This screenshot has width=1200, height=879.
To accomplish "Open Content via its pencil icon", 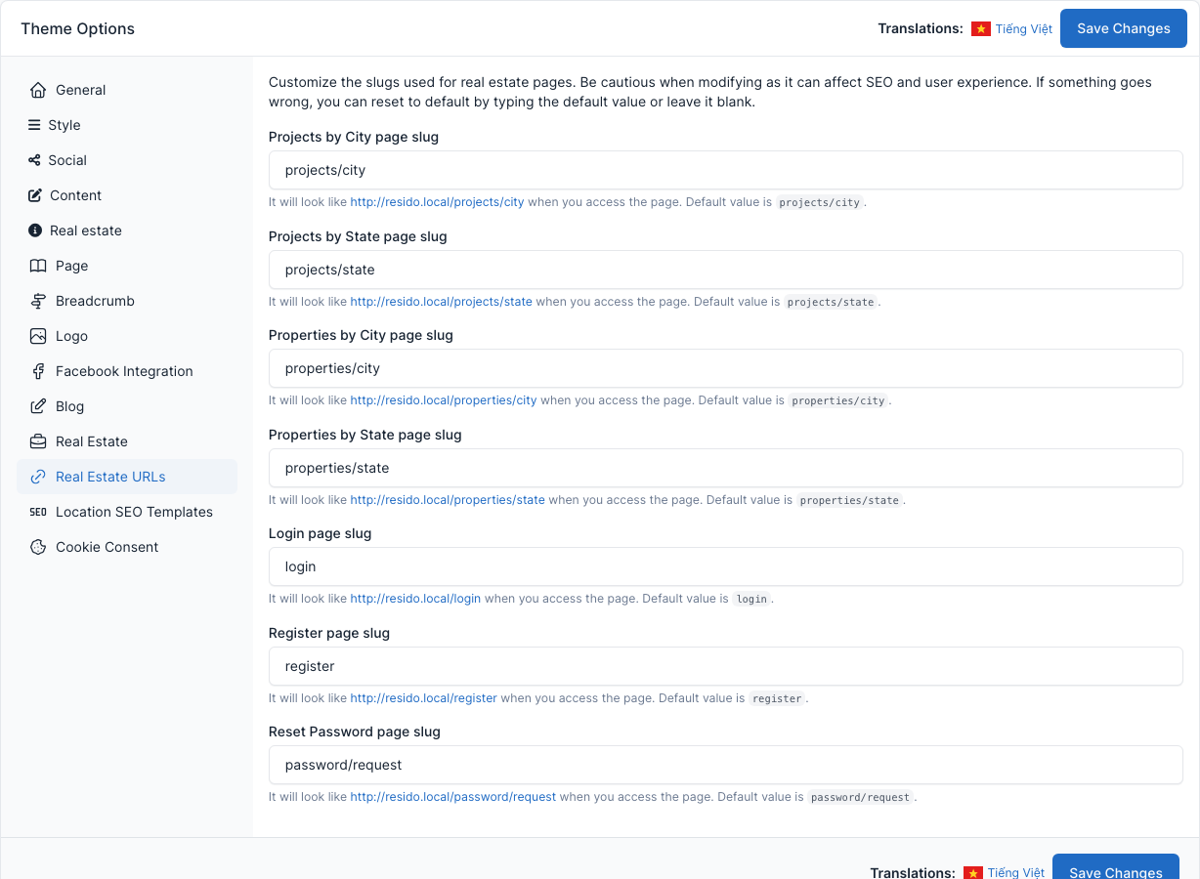I will click(x=36, y=195).
